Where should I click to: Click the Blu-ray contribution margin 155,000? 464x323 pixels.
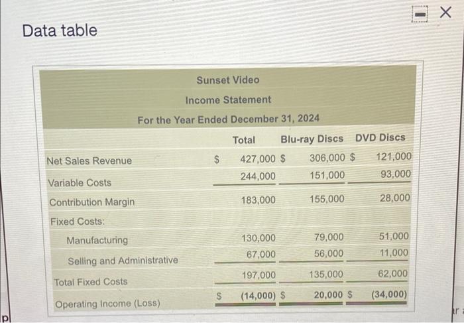327,199
